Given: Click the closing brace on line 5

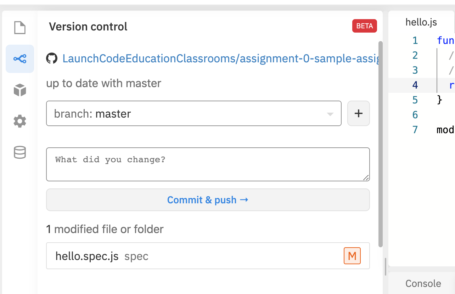Looking at the screenshot, I should [440, 100].
